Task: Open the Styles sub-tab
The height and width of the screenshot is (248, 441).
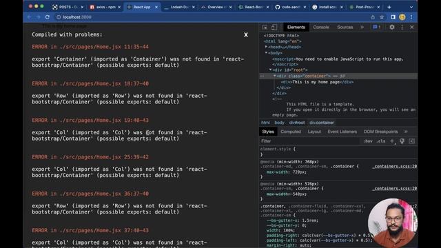Action: tap(268, 132)
